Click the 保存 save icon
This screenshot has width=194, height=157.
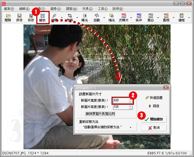(x=19, y=18)
